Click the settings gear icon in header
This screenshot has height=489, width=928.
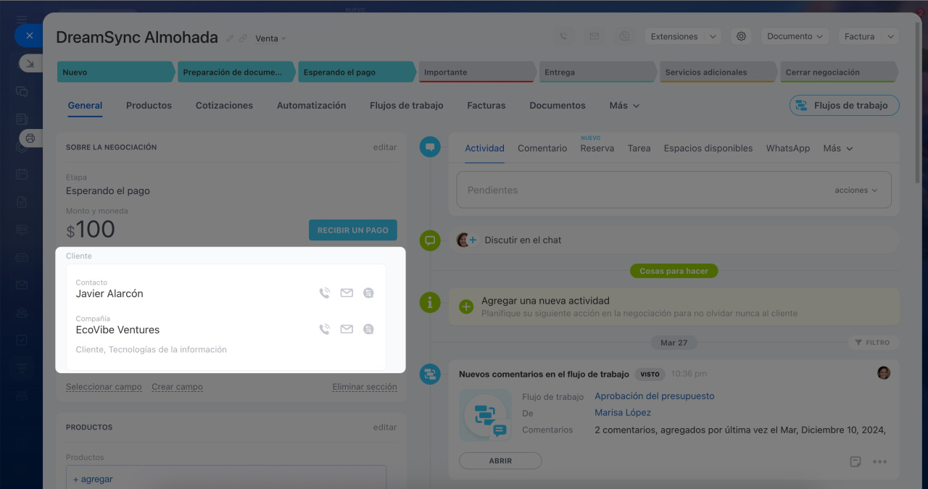740,36
